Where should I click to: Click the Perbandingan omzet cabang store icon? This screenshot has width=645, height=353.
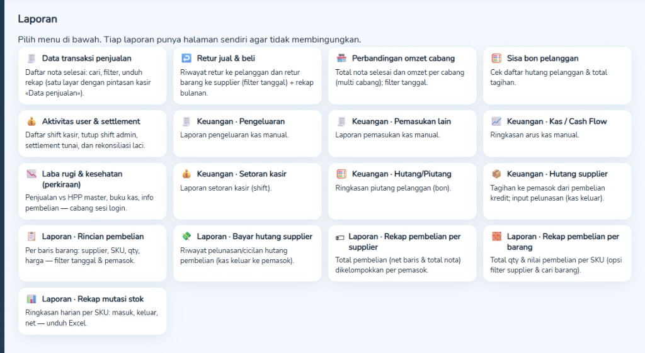(341, 59)
